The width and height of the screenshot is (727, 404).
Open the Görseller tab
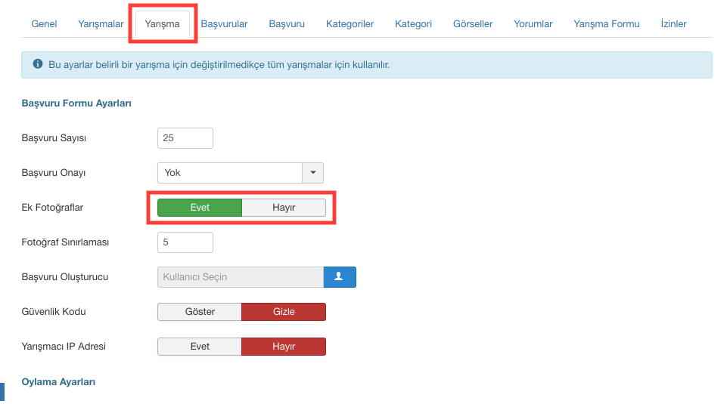pos(473,24)
